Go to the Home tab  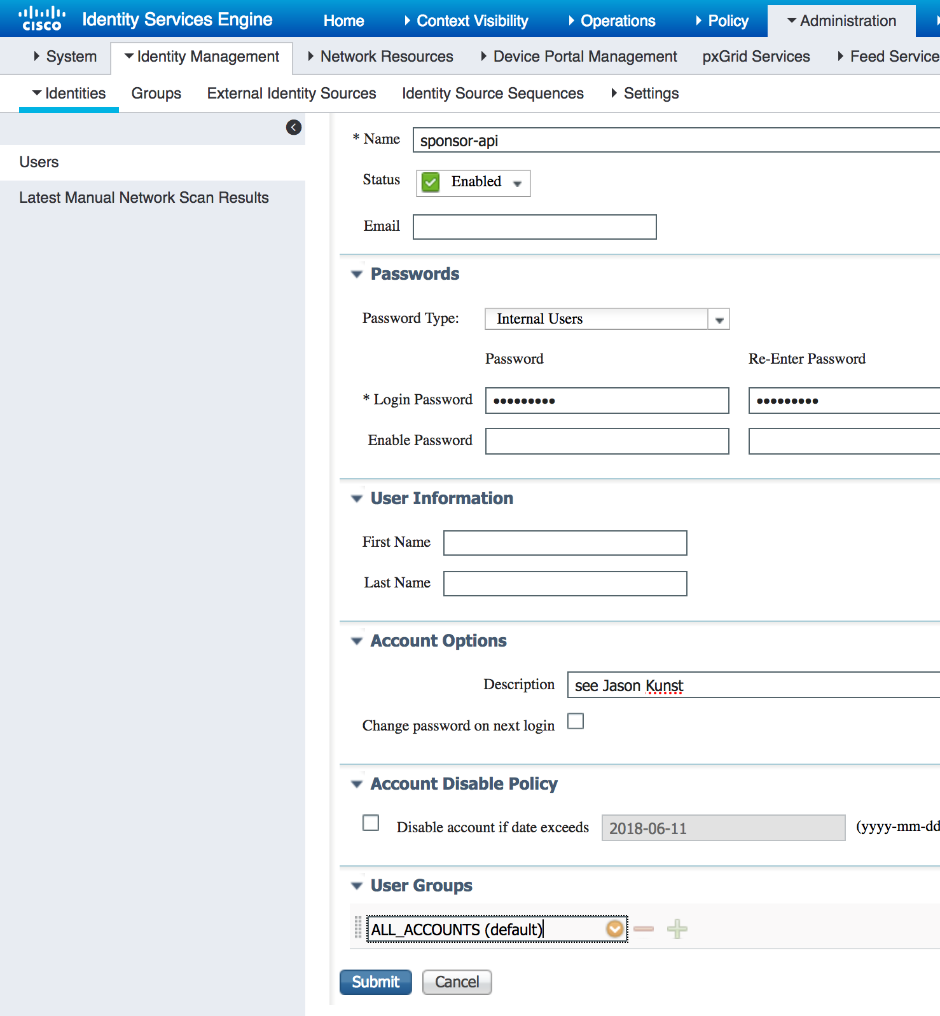[344, 21]
